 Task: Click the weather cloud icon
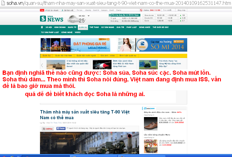point(73,19)
